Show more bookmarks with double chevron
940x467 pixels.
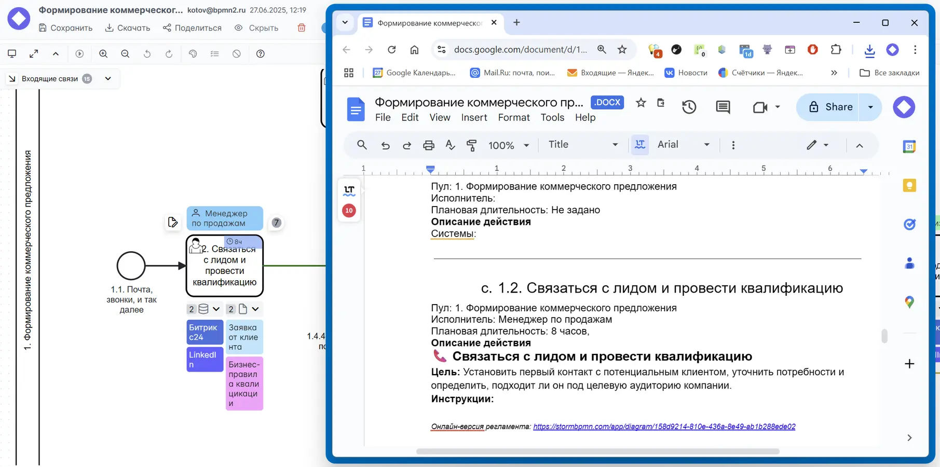pyautogui.click(x=834, y=73)
